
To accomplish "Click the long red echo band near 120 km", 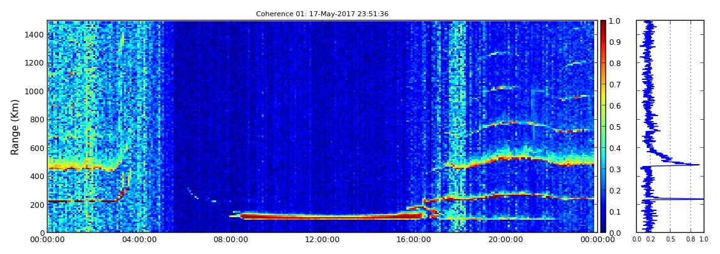I will coord(331,216).
